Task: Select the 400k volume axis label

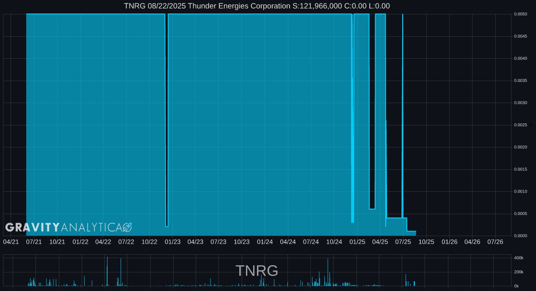Action: point(519,258)
